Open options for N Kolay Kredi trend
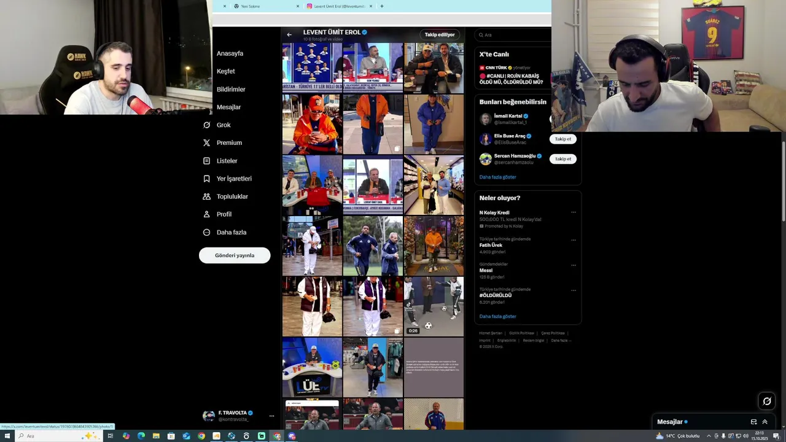This screenshot has height=442, width=786. pos(574,212)
